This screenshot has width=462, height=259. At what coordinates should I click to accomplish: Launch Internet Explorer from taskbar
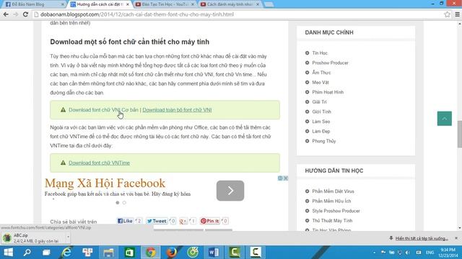coord(66,253)
